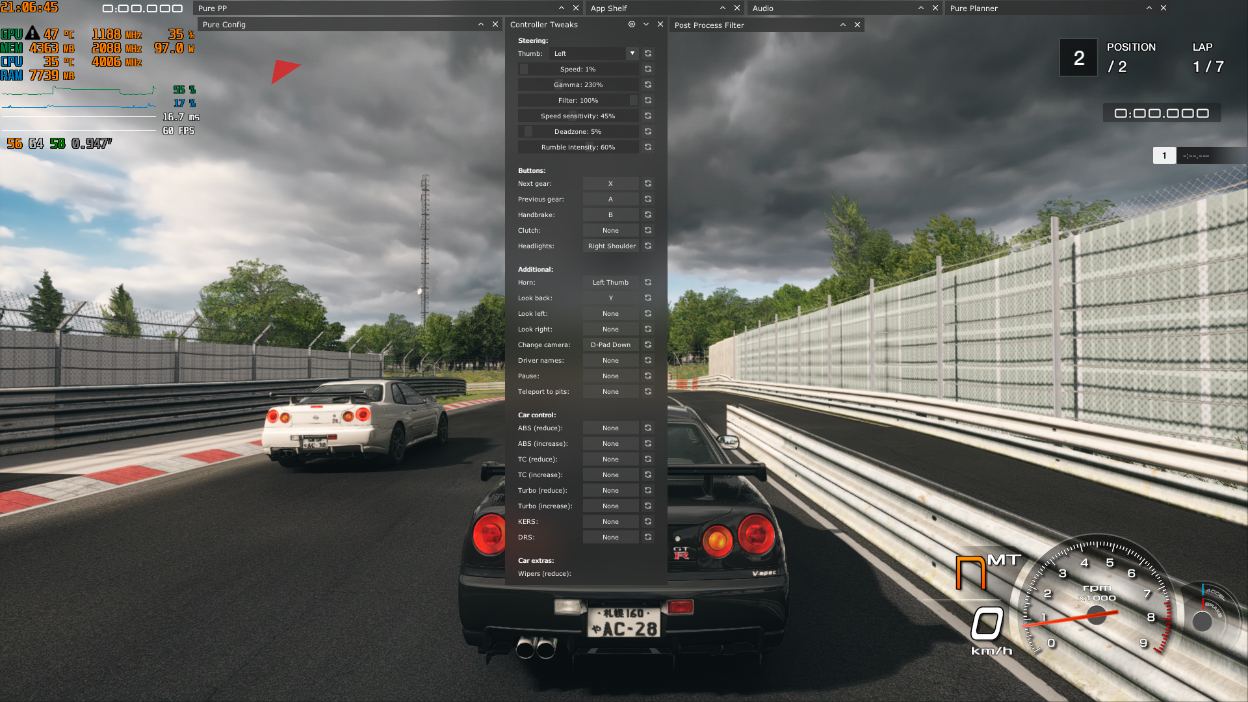The image size is (1248, 702).
Task: Expand the Audio app window
Action: 921,8
